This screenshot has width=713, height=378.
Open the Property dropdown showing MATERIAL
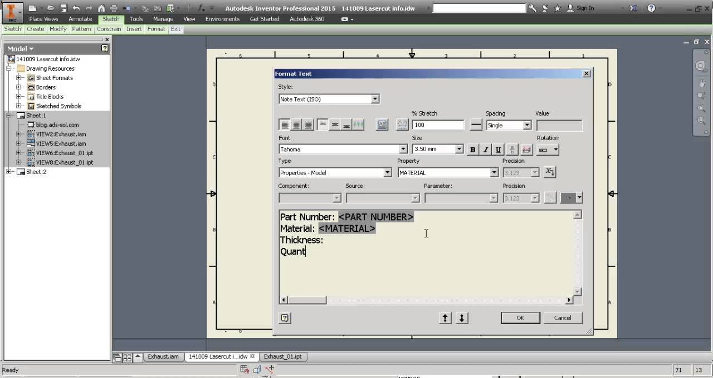(x=494, y=172)
